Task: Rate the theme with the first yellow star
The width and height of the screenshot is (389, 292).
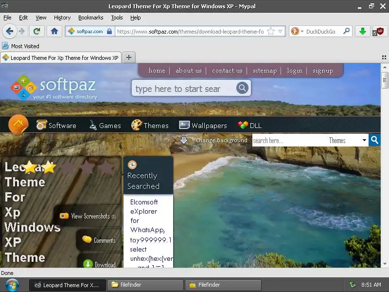Action: coord(31,166)
